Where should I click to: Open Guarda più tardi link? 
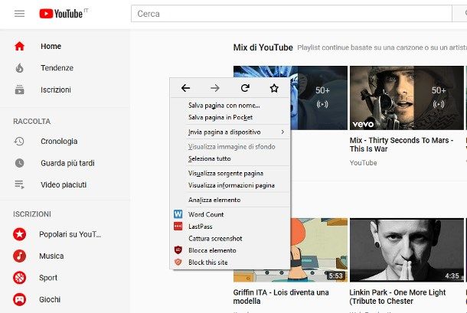67,163
